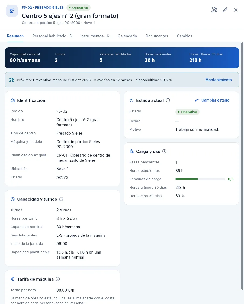244x304 pixels.
Task: Click the tariff value 98,00 €/h
Action: pyautogui.click(x=65, y=290)
